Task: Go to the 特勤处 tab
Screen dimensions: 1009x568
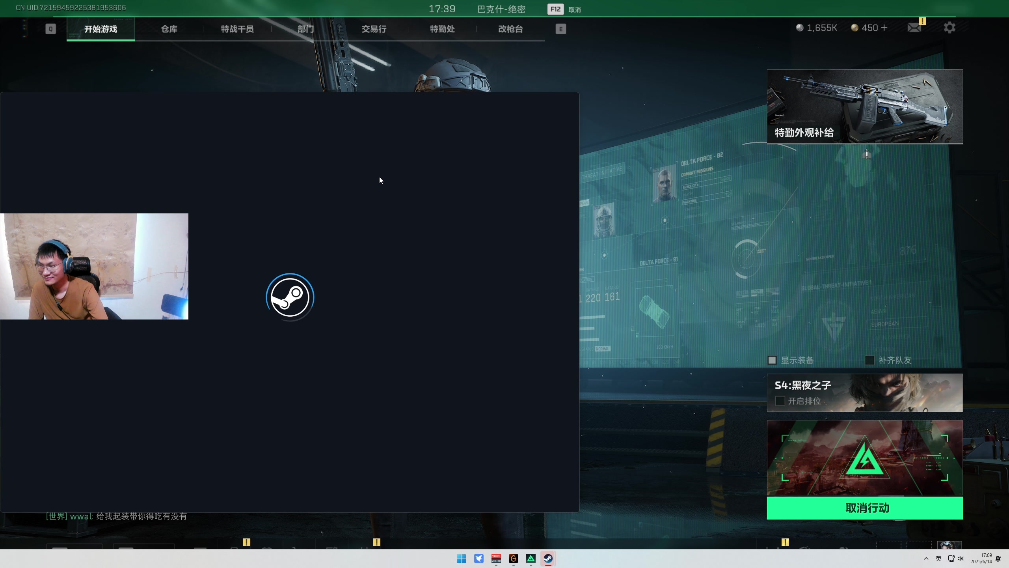Action: (442, 29)
